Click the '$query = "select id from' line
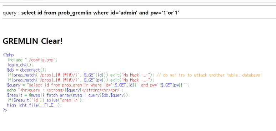Screen dimensions: 276x131 (98, 85)
